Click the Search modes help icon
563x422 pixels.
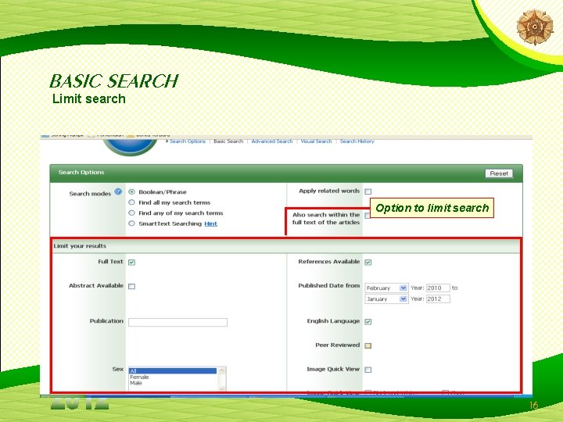(118, 191)
